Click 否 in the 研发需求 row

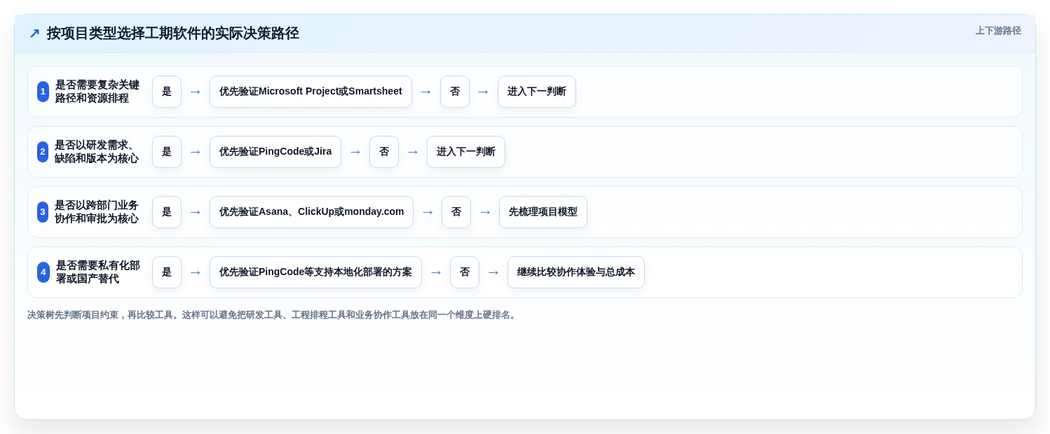(x=384, y=152)
